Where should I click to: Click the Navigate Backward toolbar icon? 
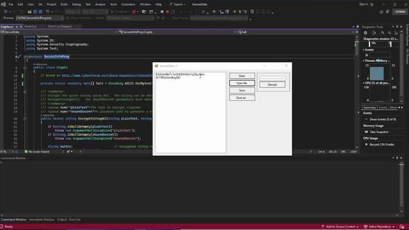click(6, 11)
